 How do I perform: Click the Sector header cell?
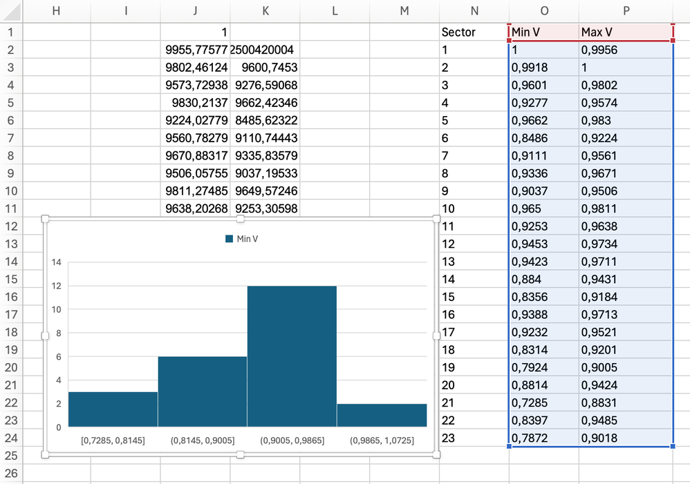tap(474, 32)
